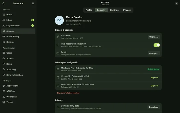This screenshot has width=180, height=113.
Task: Close the Account dialog with X
Action: 176,4
